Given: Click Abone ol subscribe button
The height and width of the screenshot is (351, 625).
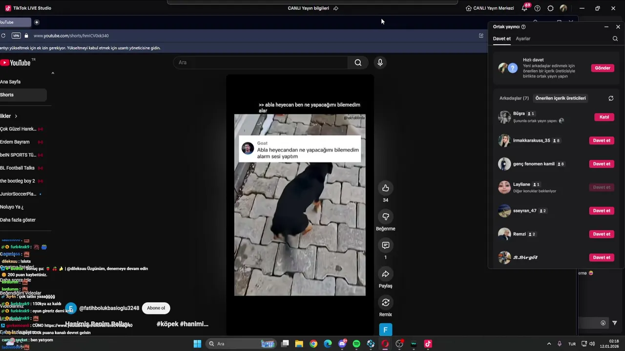Looking at the screenshot, I should tap(156, 308).
